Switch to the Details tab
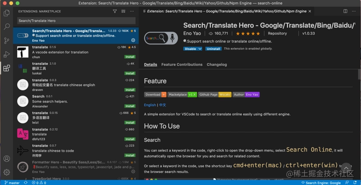 coord(151,64)
